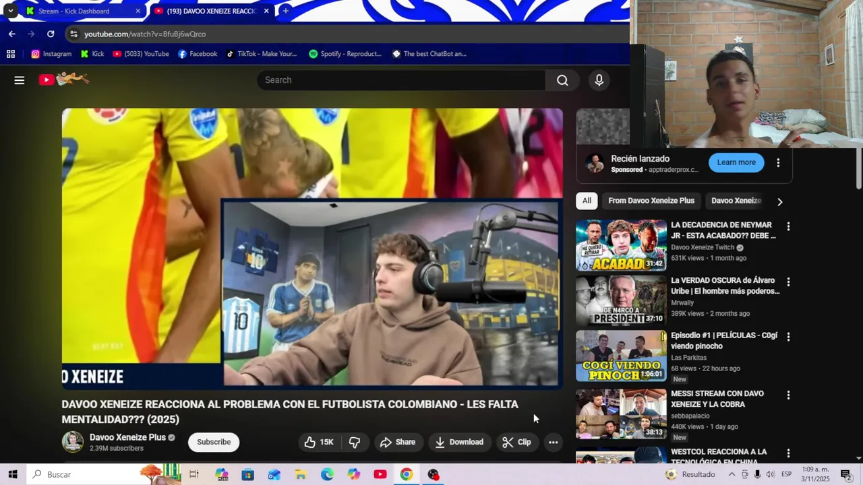Screen dimensions: 863x485
Task: Open the volume control in system tray
Action: coord(771,474)
